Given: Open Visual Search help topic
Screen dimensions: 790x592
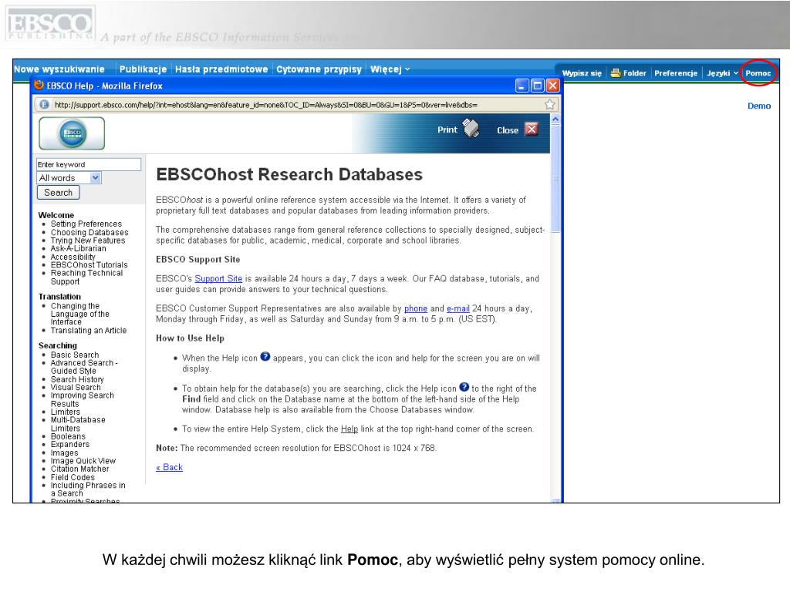Looking at the screenshot, I should pos(76,387).
